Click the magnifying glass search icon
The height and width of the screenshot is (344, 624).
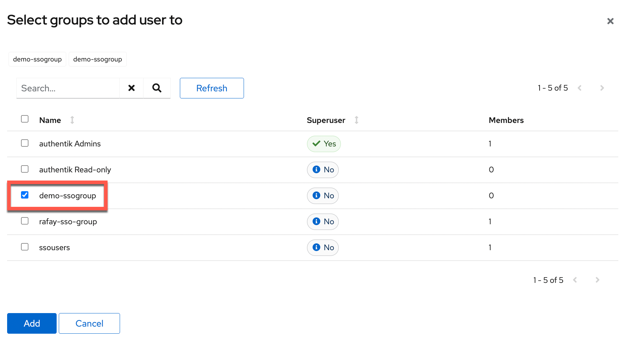157,88
